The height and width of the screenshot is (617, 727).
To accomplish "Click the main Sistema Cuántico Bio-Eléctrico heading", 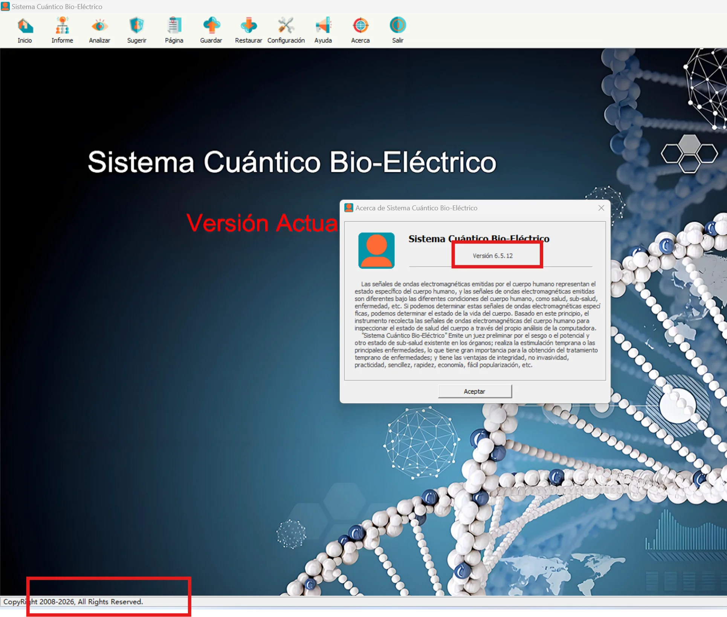I will pyautogui.click(x=292, y=162).
